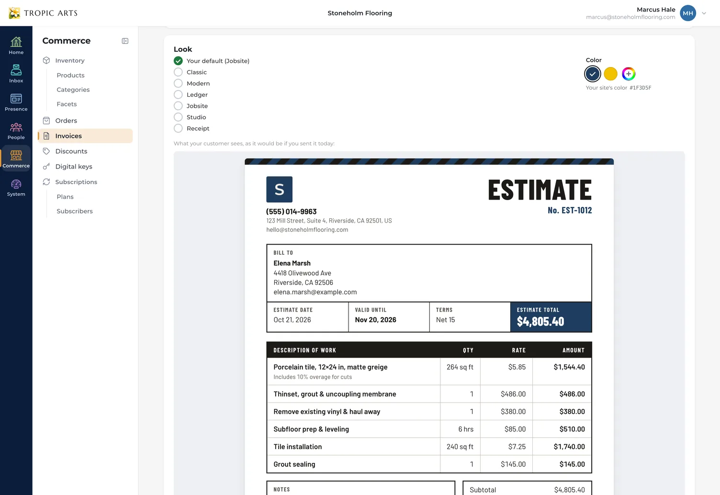Click the MH user avatar
This screenshot has width=720, height=495.
(688, 13)
